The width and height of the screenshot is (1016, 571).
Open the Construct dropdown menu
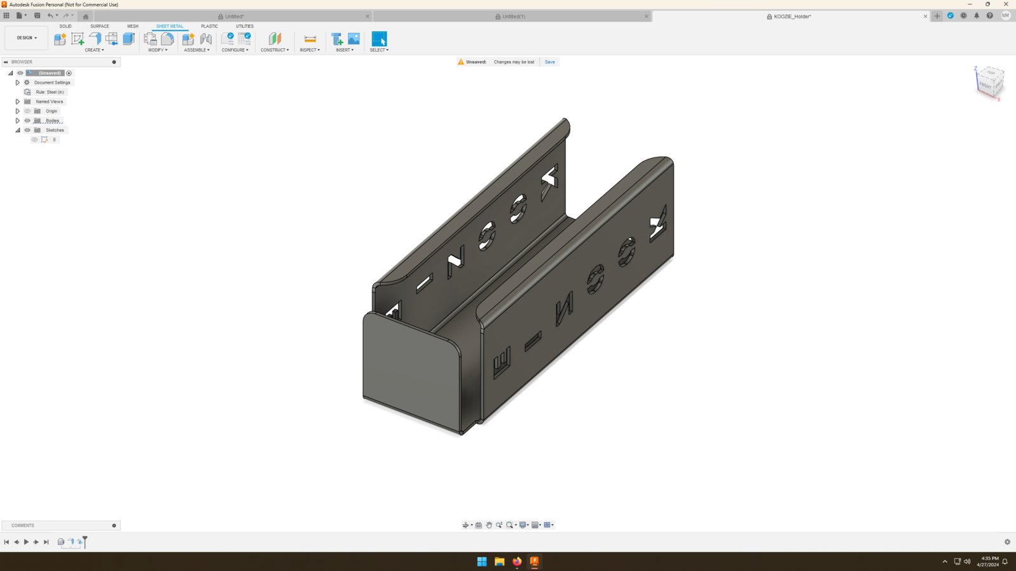[x=274, y=50]
